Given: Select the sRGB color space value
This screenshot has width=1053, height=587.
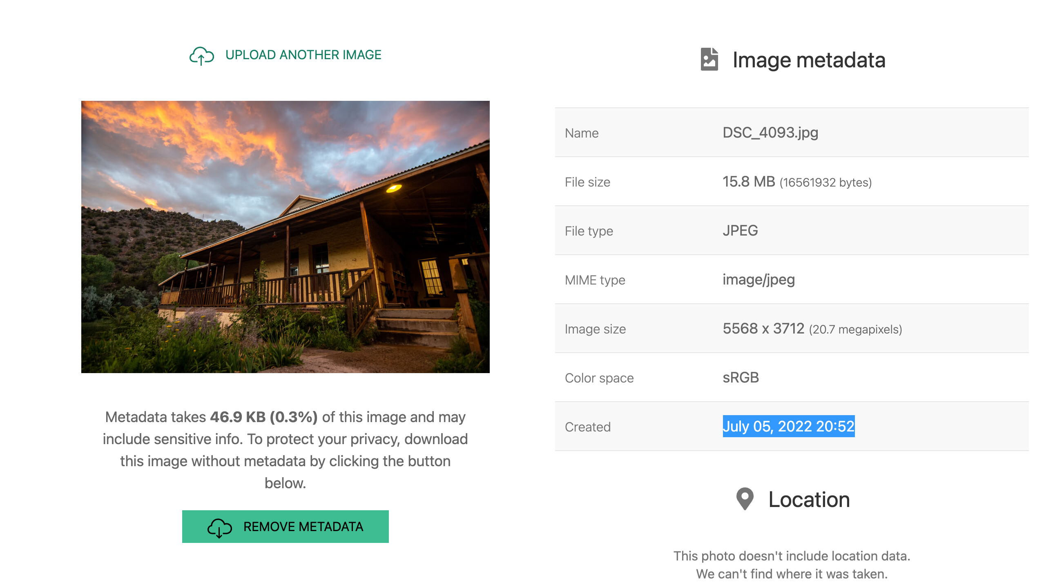Looking at the screenshot, I should [x=740, y=378].
